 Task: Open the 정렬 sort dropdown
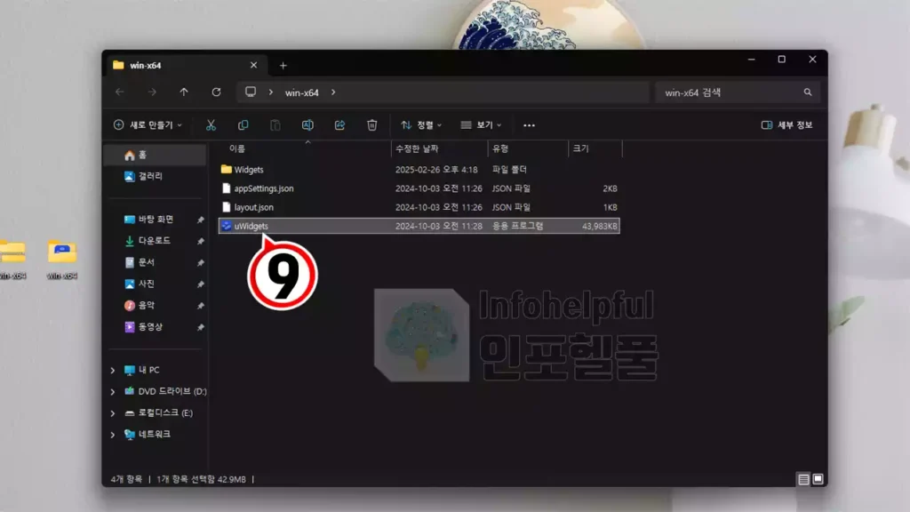[421, 124]
